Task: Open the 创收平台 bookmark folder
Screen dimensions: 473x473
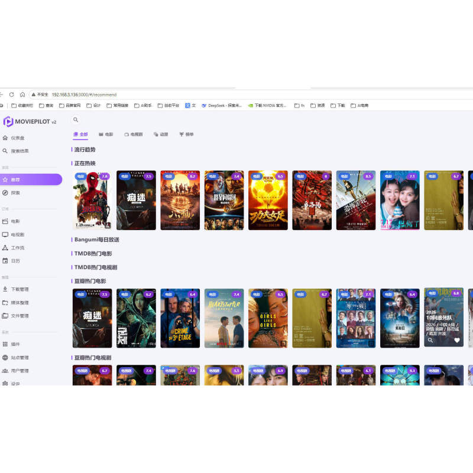Action: (x=169, y=106)
